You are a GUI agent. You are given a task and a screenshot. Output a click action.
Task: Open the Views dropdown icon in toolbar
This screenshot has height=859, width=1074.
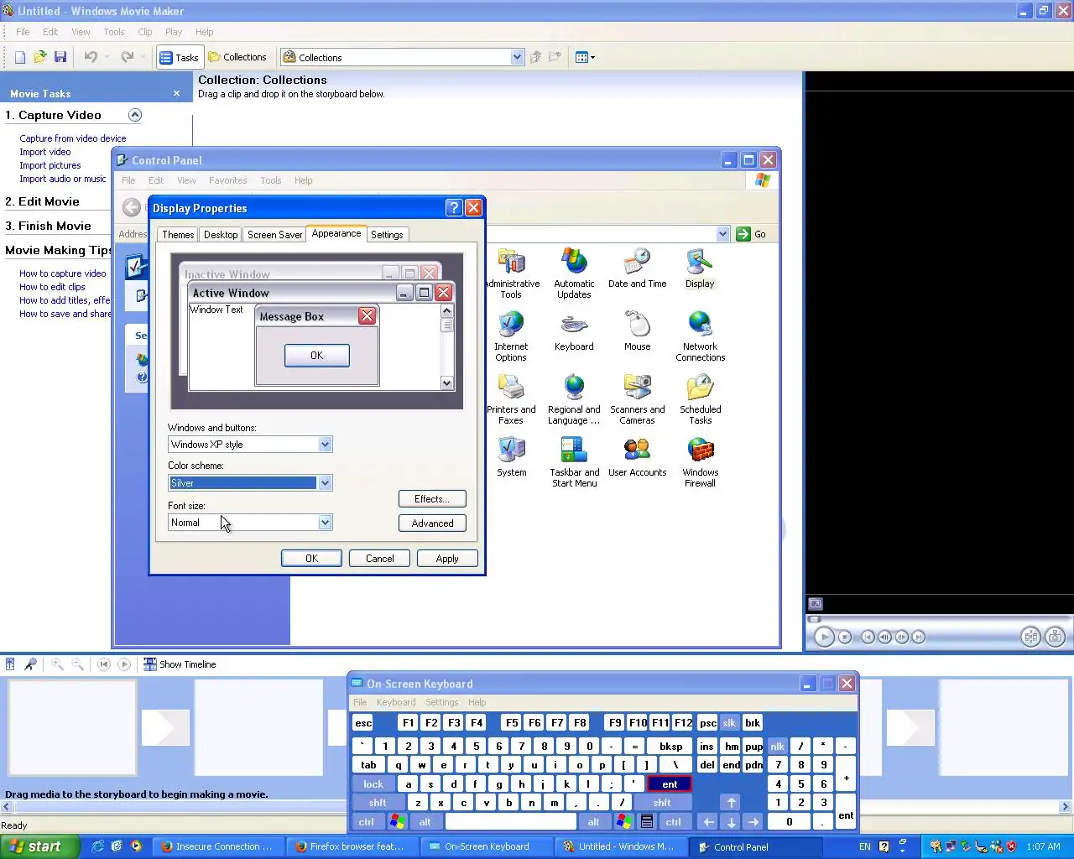pyautogui.click(x=585, y=57)
